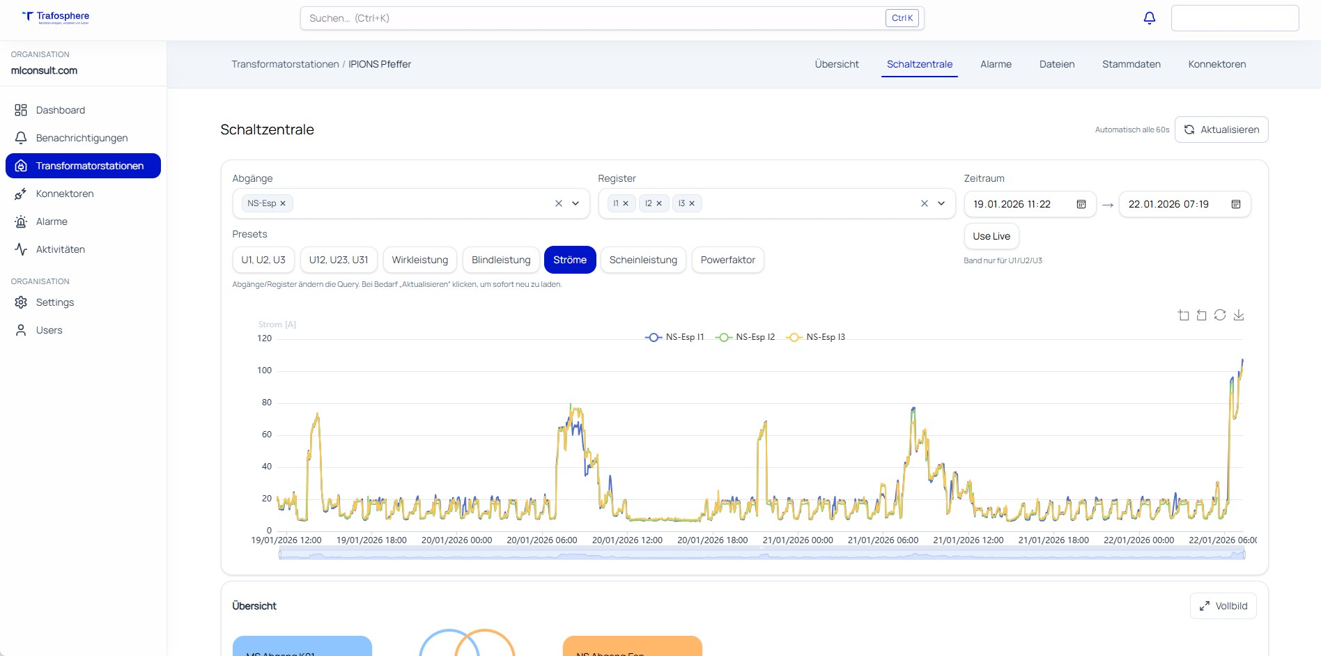Toggle NS-Esp I3 series in legend

click(x=816, y=337)
